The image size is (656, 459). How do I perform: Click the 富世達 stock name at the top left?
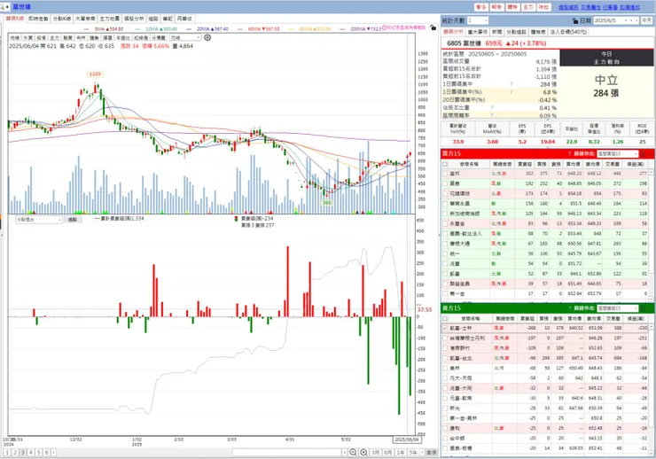point(22,7)
